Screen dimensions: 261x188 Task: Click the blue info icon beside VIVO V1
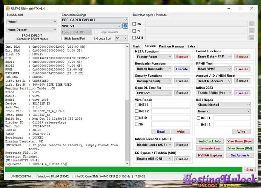(x=125, y=26)
